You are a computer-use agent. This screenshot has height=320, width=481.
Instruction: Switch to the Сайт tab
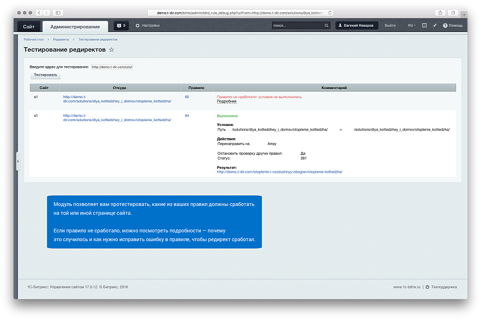point(29,27)
